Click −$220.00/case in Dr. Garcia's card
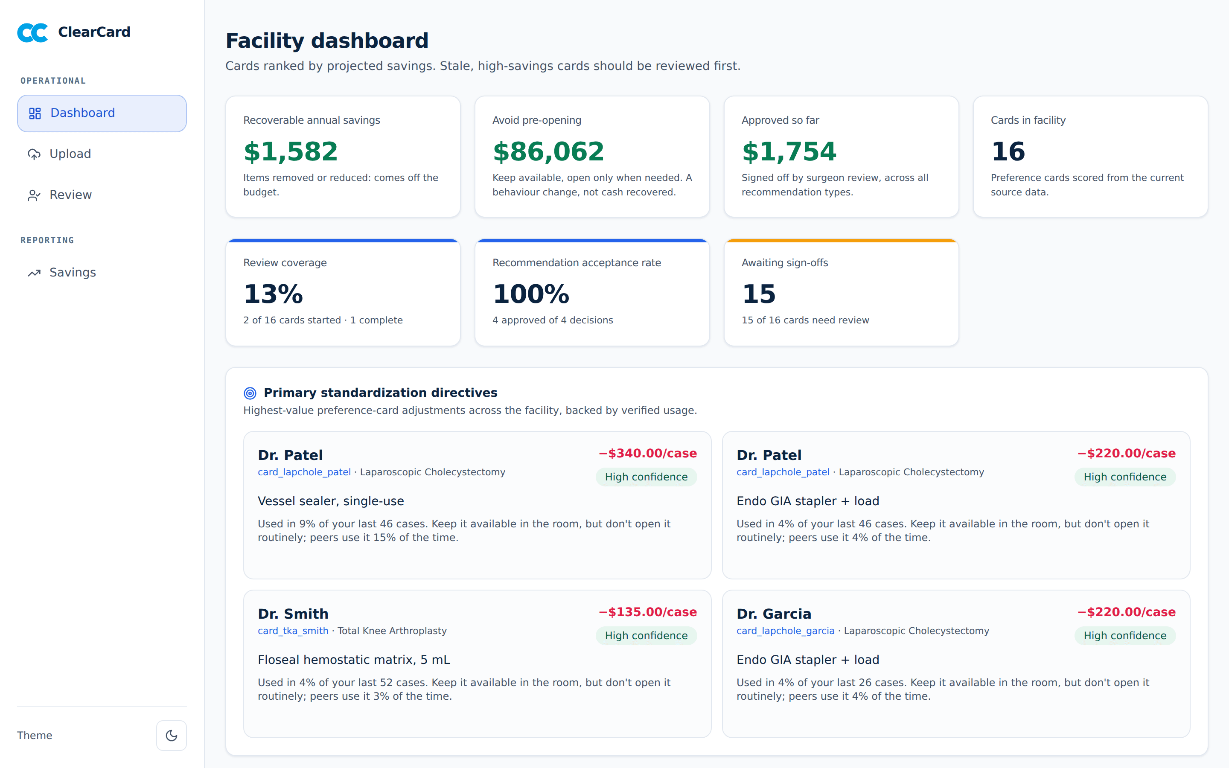This screenshot has width=1229, height=768. [1127, 611]
